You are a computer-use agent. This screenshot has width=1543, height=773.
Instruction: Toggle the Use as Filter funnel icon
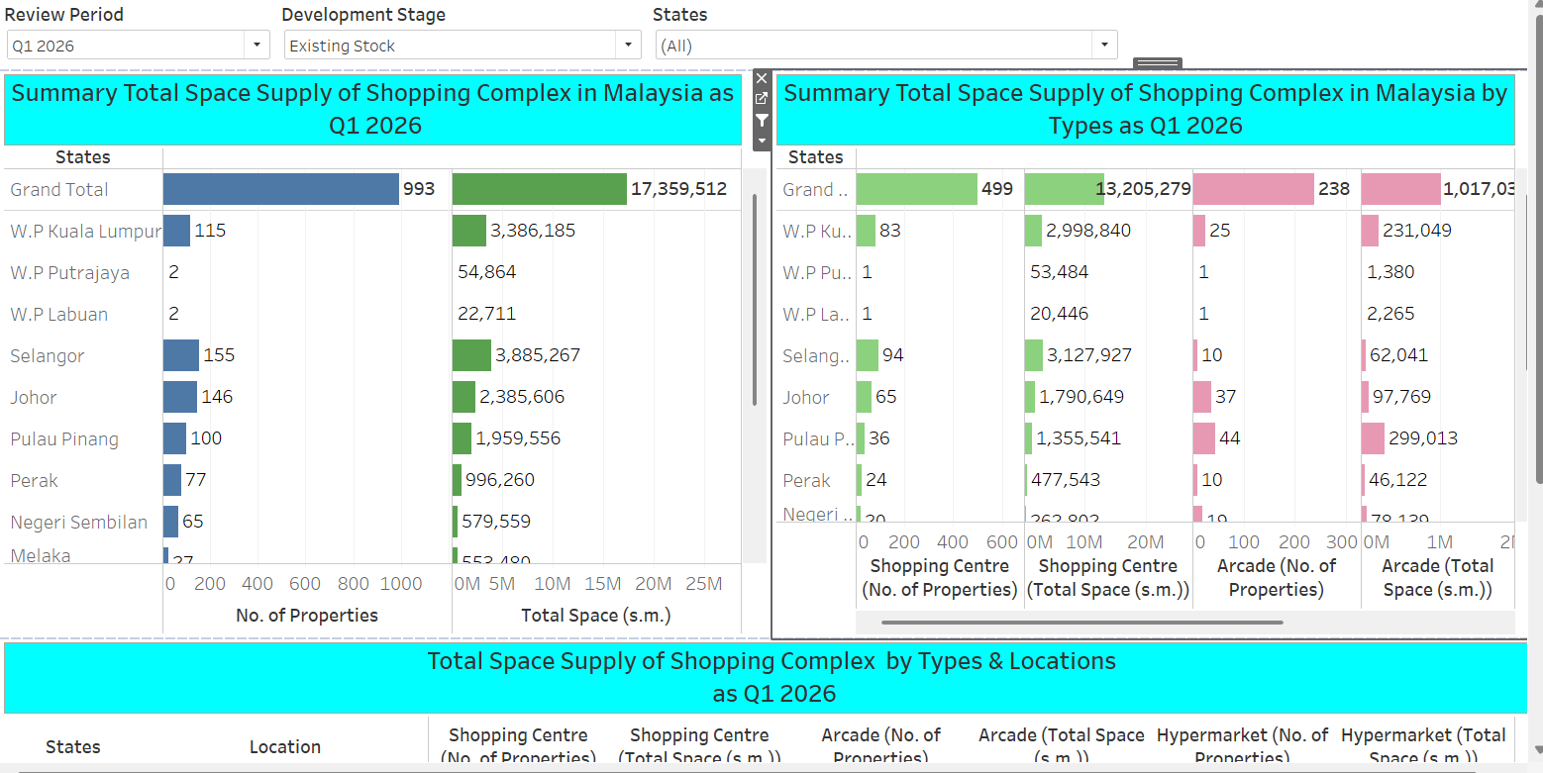tap(762, 121)
